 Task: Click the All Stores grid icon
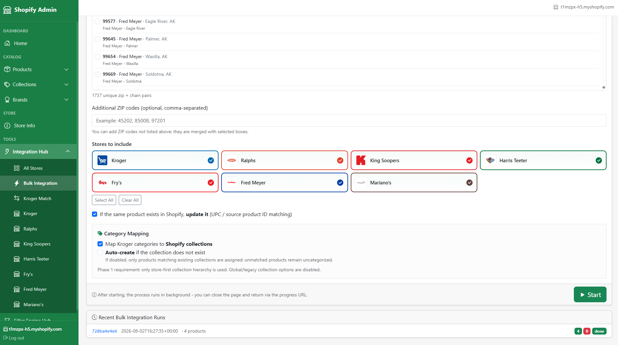(17, 168)
